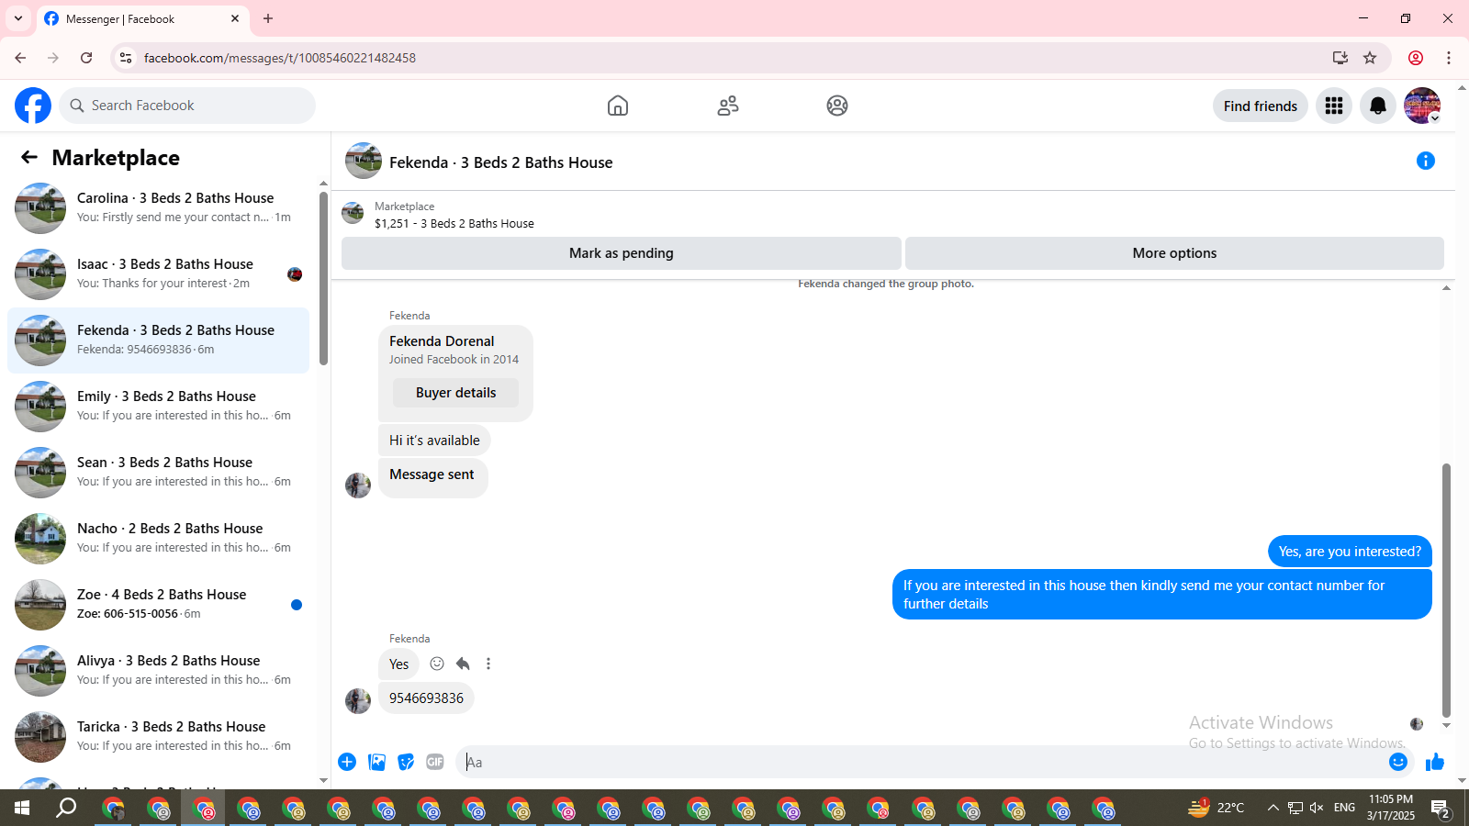
Task: Open conversation information icon
Action: point(1426,161)
